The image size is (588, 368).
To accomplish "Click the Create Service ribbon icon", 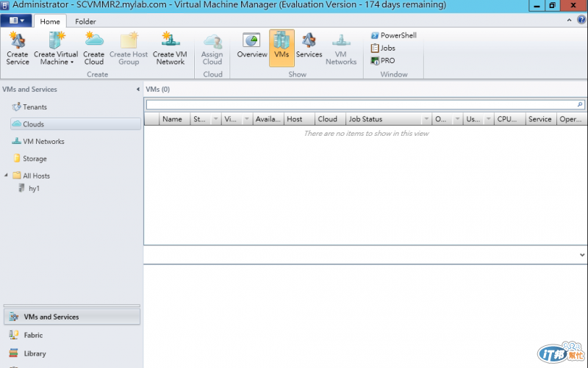I will point(17,48).
